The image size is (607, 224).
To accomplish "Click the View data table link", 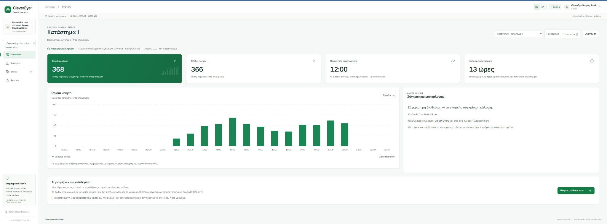I will click(x=386, y=157).
